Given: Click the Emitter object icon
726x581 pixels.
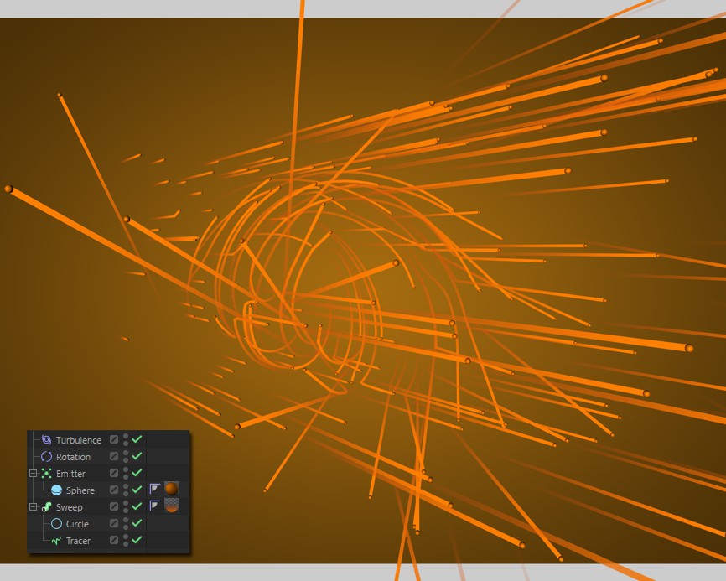Looking at the screenshot, I should (46, 473).
